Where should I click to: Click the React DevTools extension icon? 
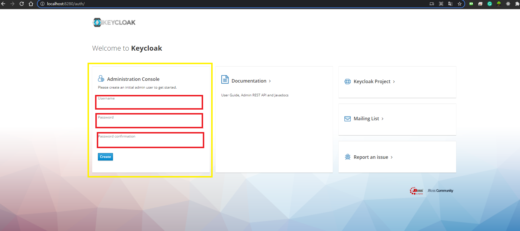(508, 4)
